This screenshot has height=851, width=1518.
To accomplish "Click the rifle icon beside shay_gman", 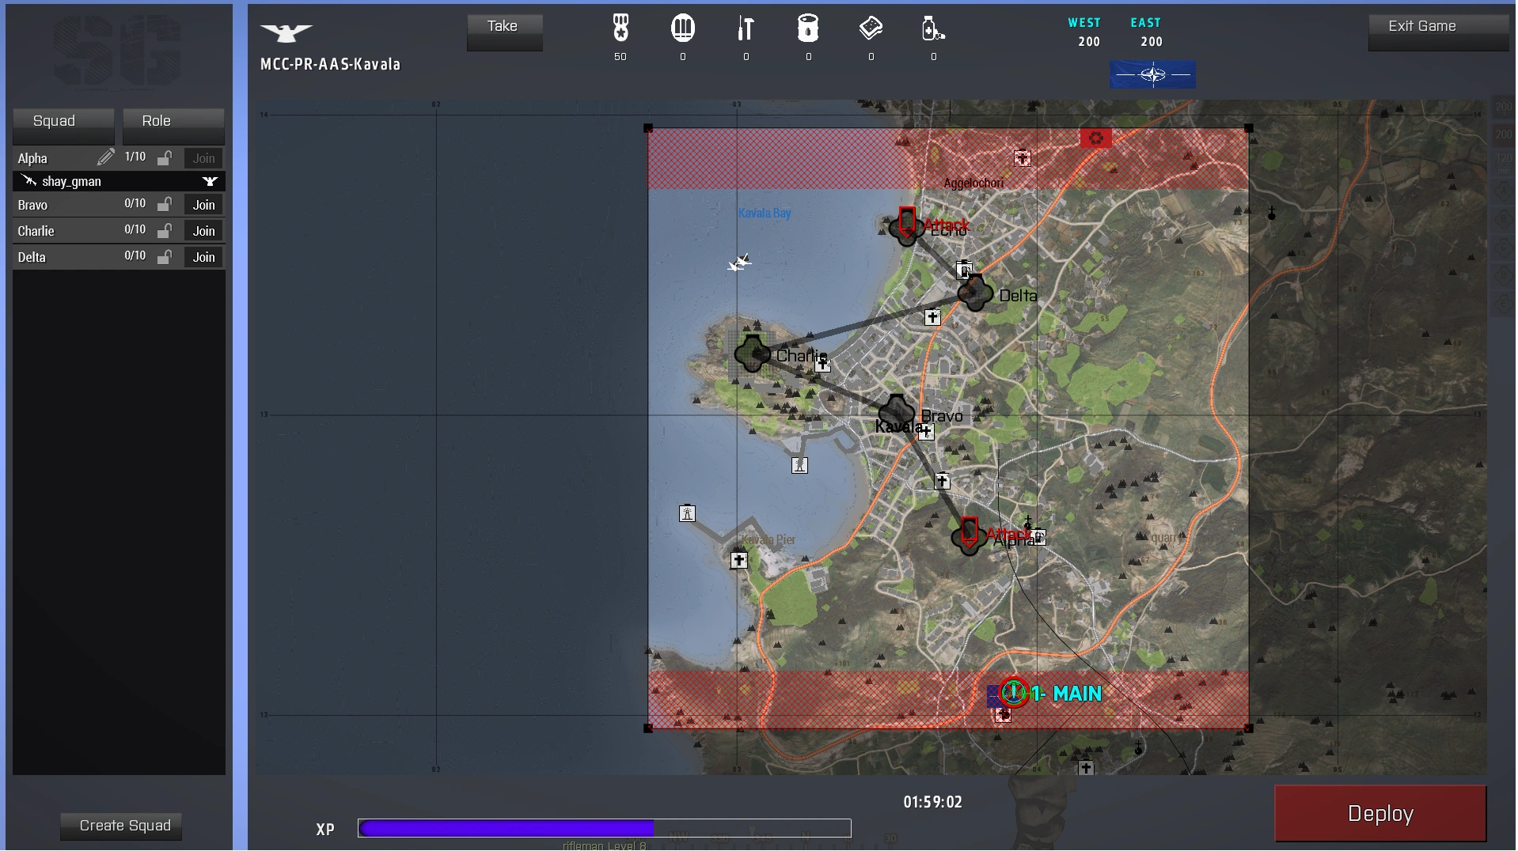I will pos(29,181).
